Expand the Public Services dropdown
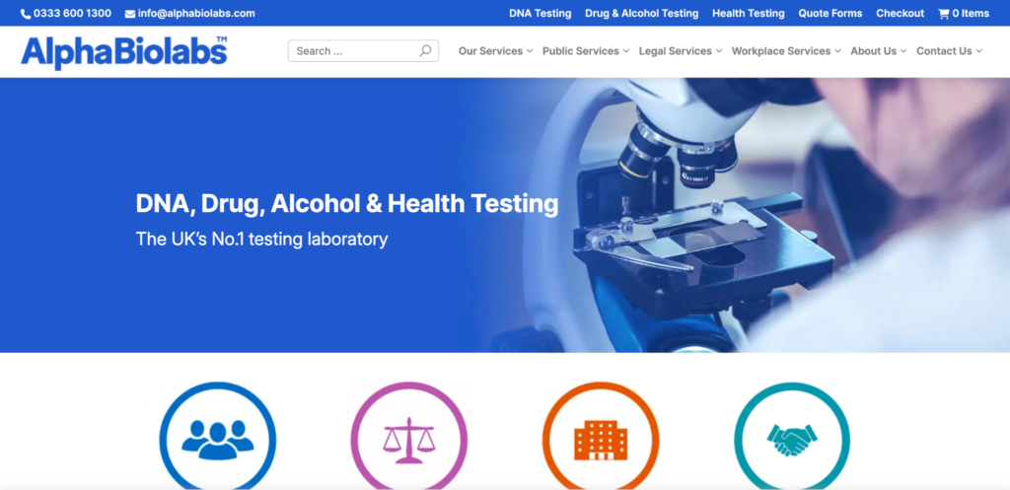1010x490 pixels. click(586, 51)
